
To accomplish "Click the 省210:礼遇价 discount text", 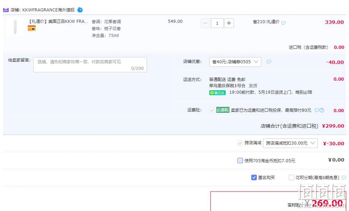I will click(266, 22).
